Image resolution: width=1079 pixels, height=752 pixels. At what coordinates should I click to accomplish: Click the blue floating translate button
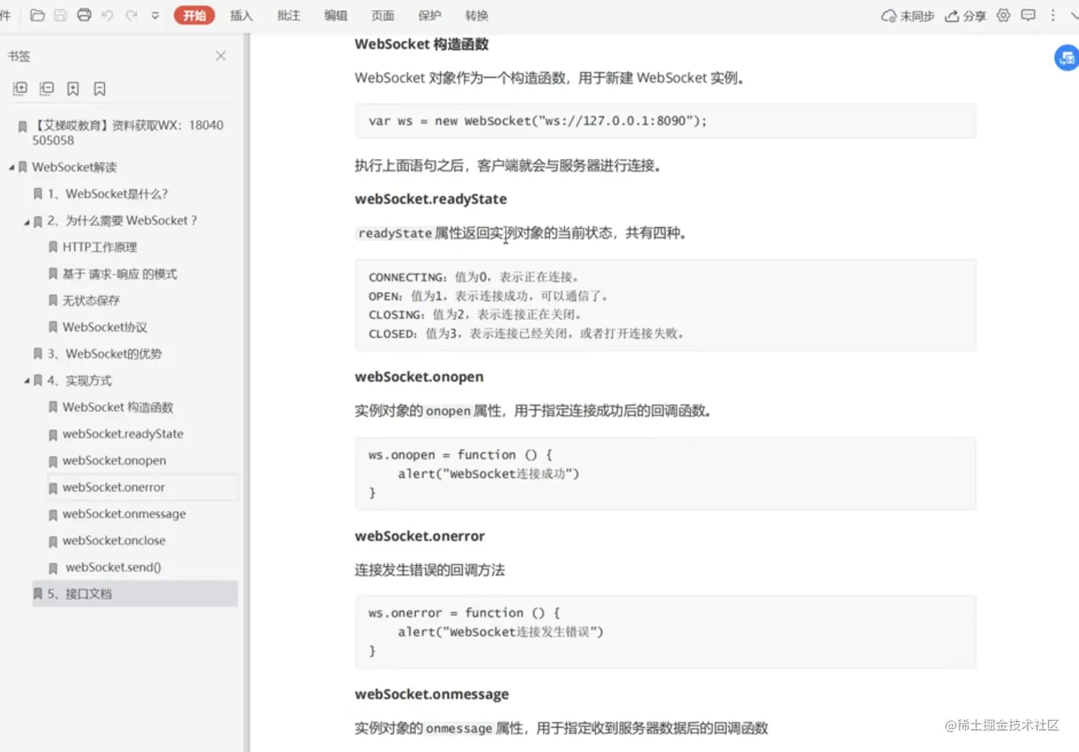tap(1067, 58)
